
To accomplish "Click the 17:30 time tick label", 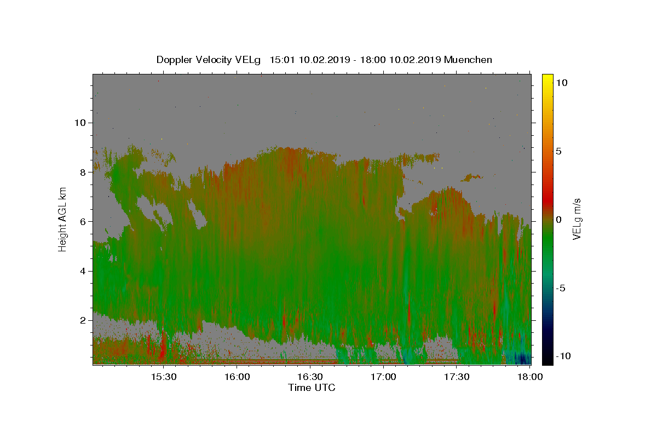I will tap(457, 377).
